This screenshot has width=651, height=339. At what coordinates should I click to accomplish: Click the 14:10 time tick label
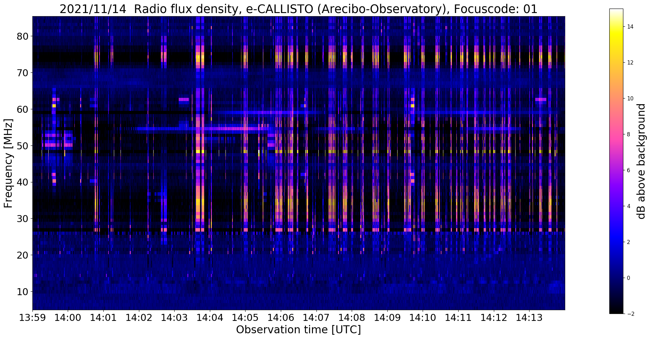(423, 317)
